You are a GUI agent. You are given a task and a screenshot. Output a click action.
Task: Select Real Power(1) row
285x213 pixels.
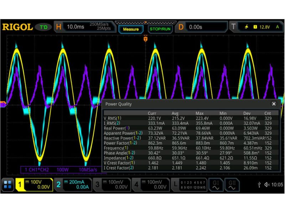tap(191, 128)
